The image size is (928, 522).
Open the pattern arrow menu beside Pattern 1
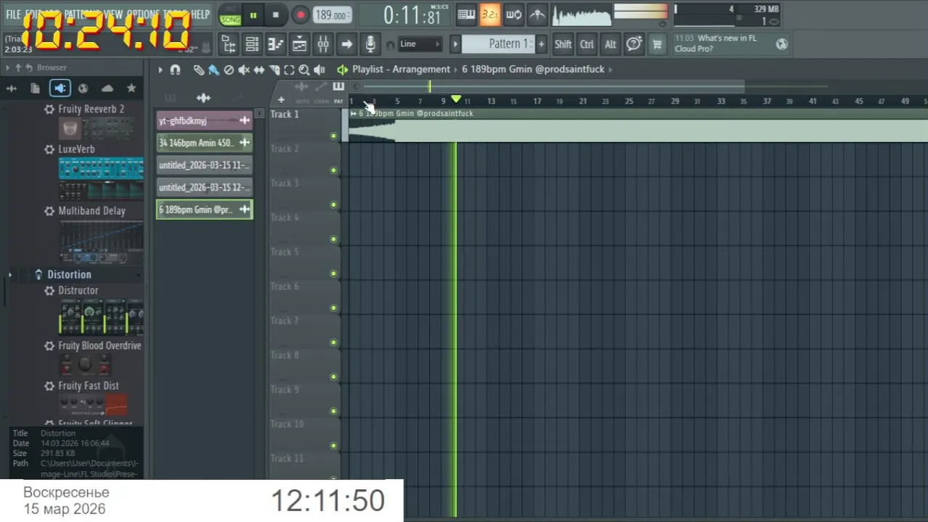tap(455, 44)
